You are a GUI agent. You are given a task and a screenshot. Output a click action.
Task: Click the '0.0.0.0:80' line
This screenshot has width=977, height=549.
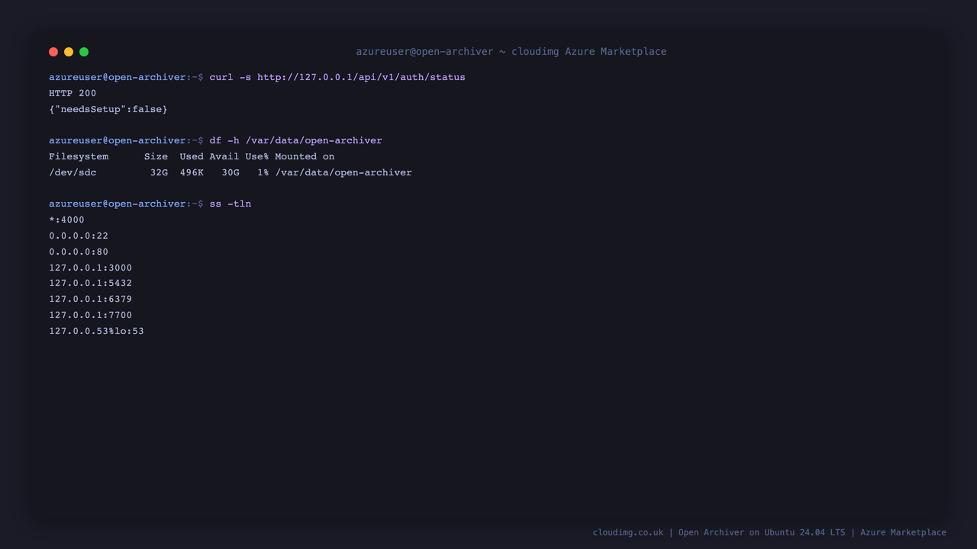point(79,252)
